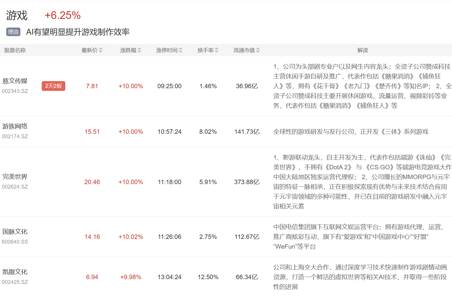The image size is (452, 296).
Task: Select stock code 600640.SS
Action: click(15, 242)
